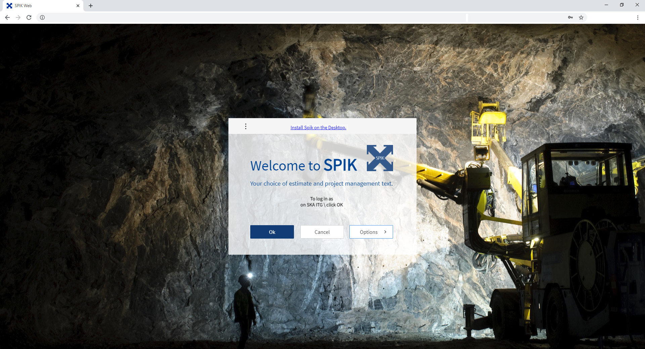Open the dialog's three-dot menu

click(x=246, y=127)
